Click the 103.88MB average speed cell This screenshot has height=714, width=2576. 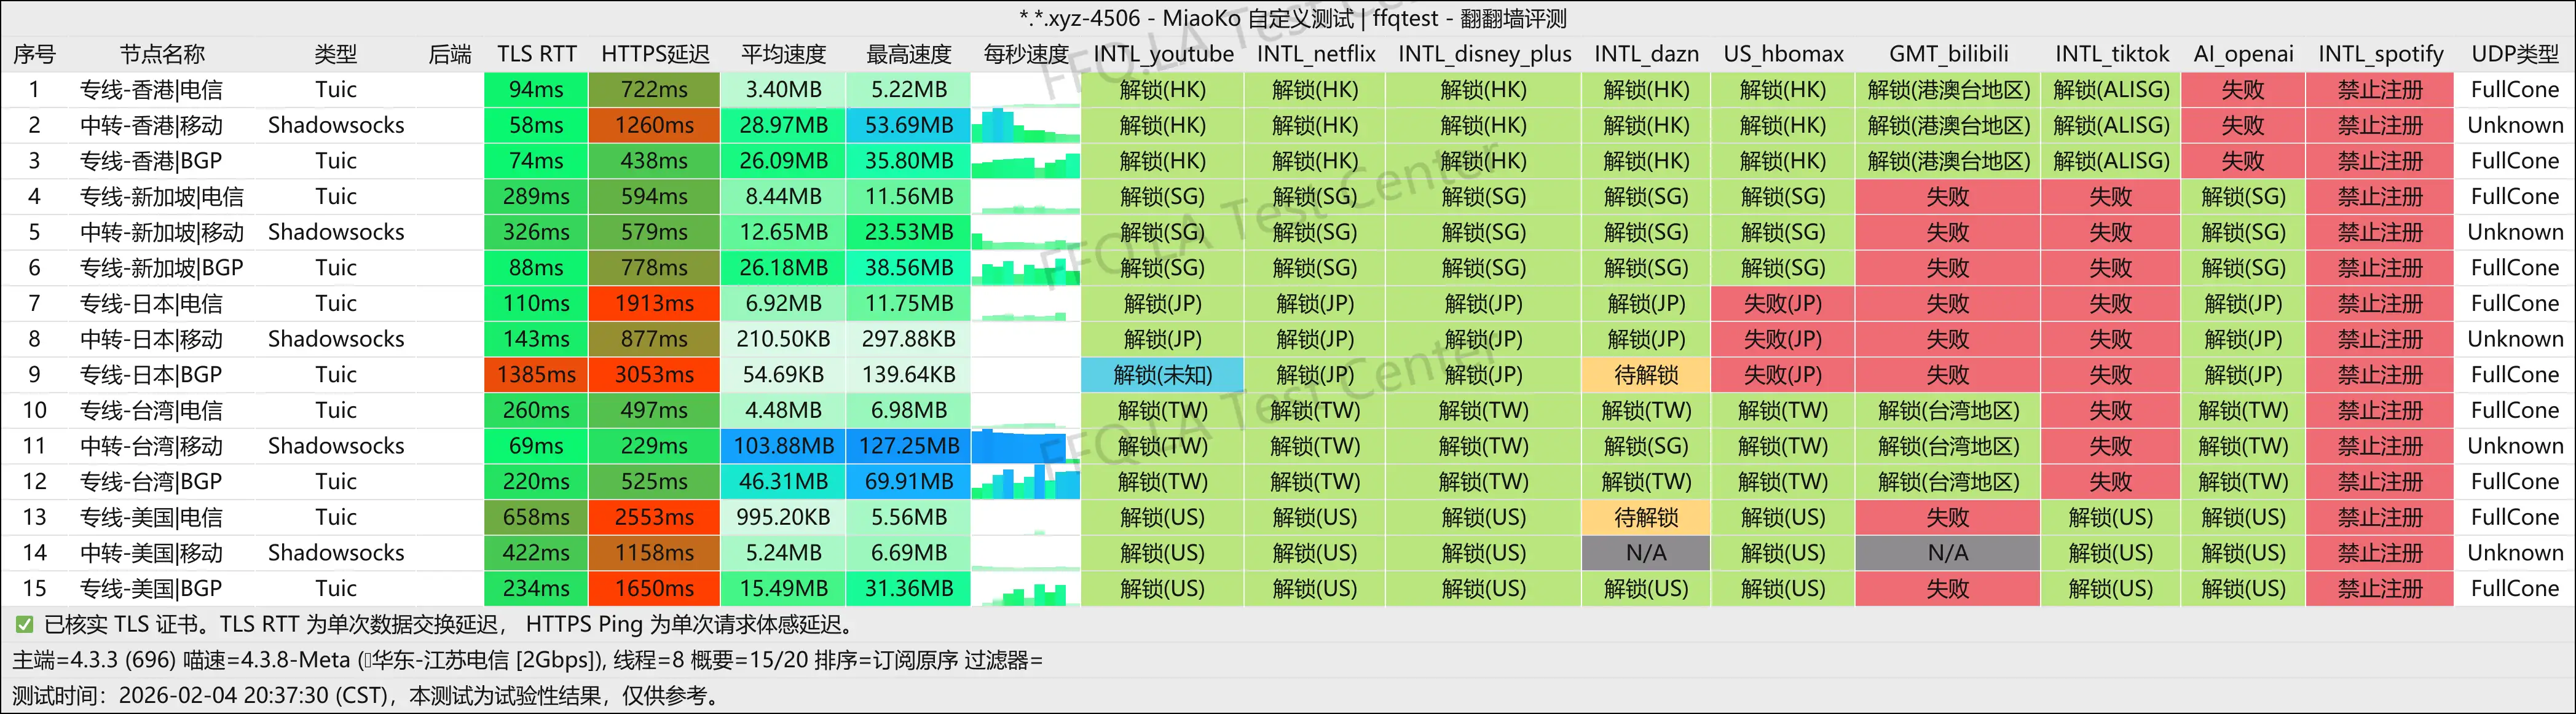click(782, 446)
